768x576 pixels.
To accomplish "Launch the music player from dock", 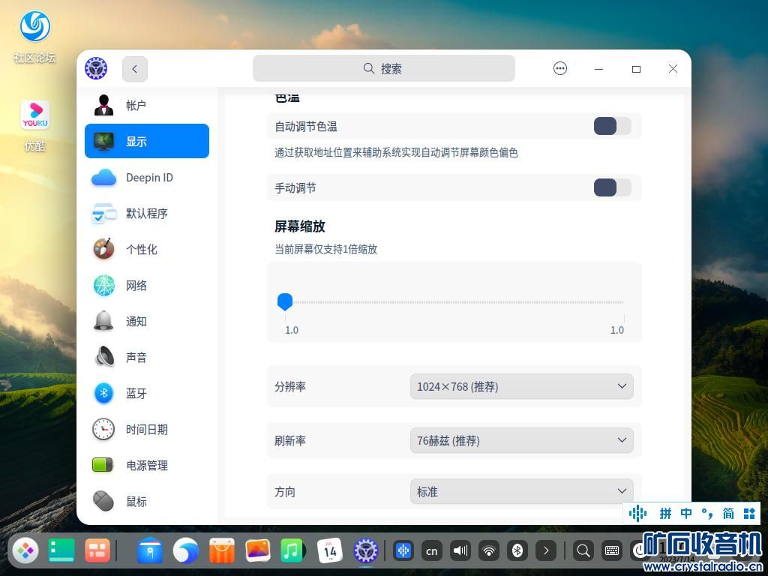I will pos(292,550).
